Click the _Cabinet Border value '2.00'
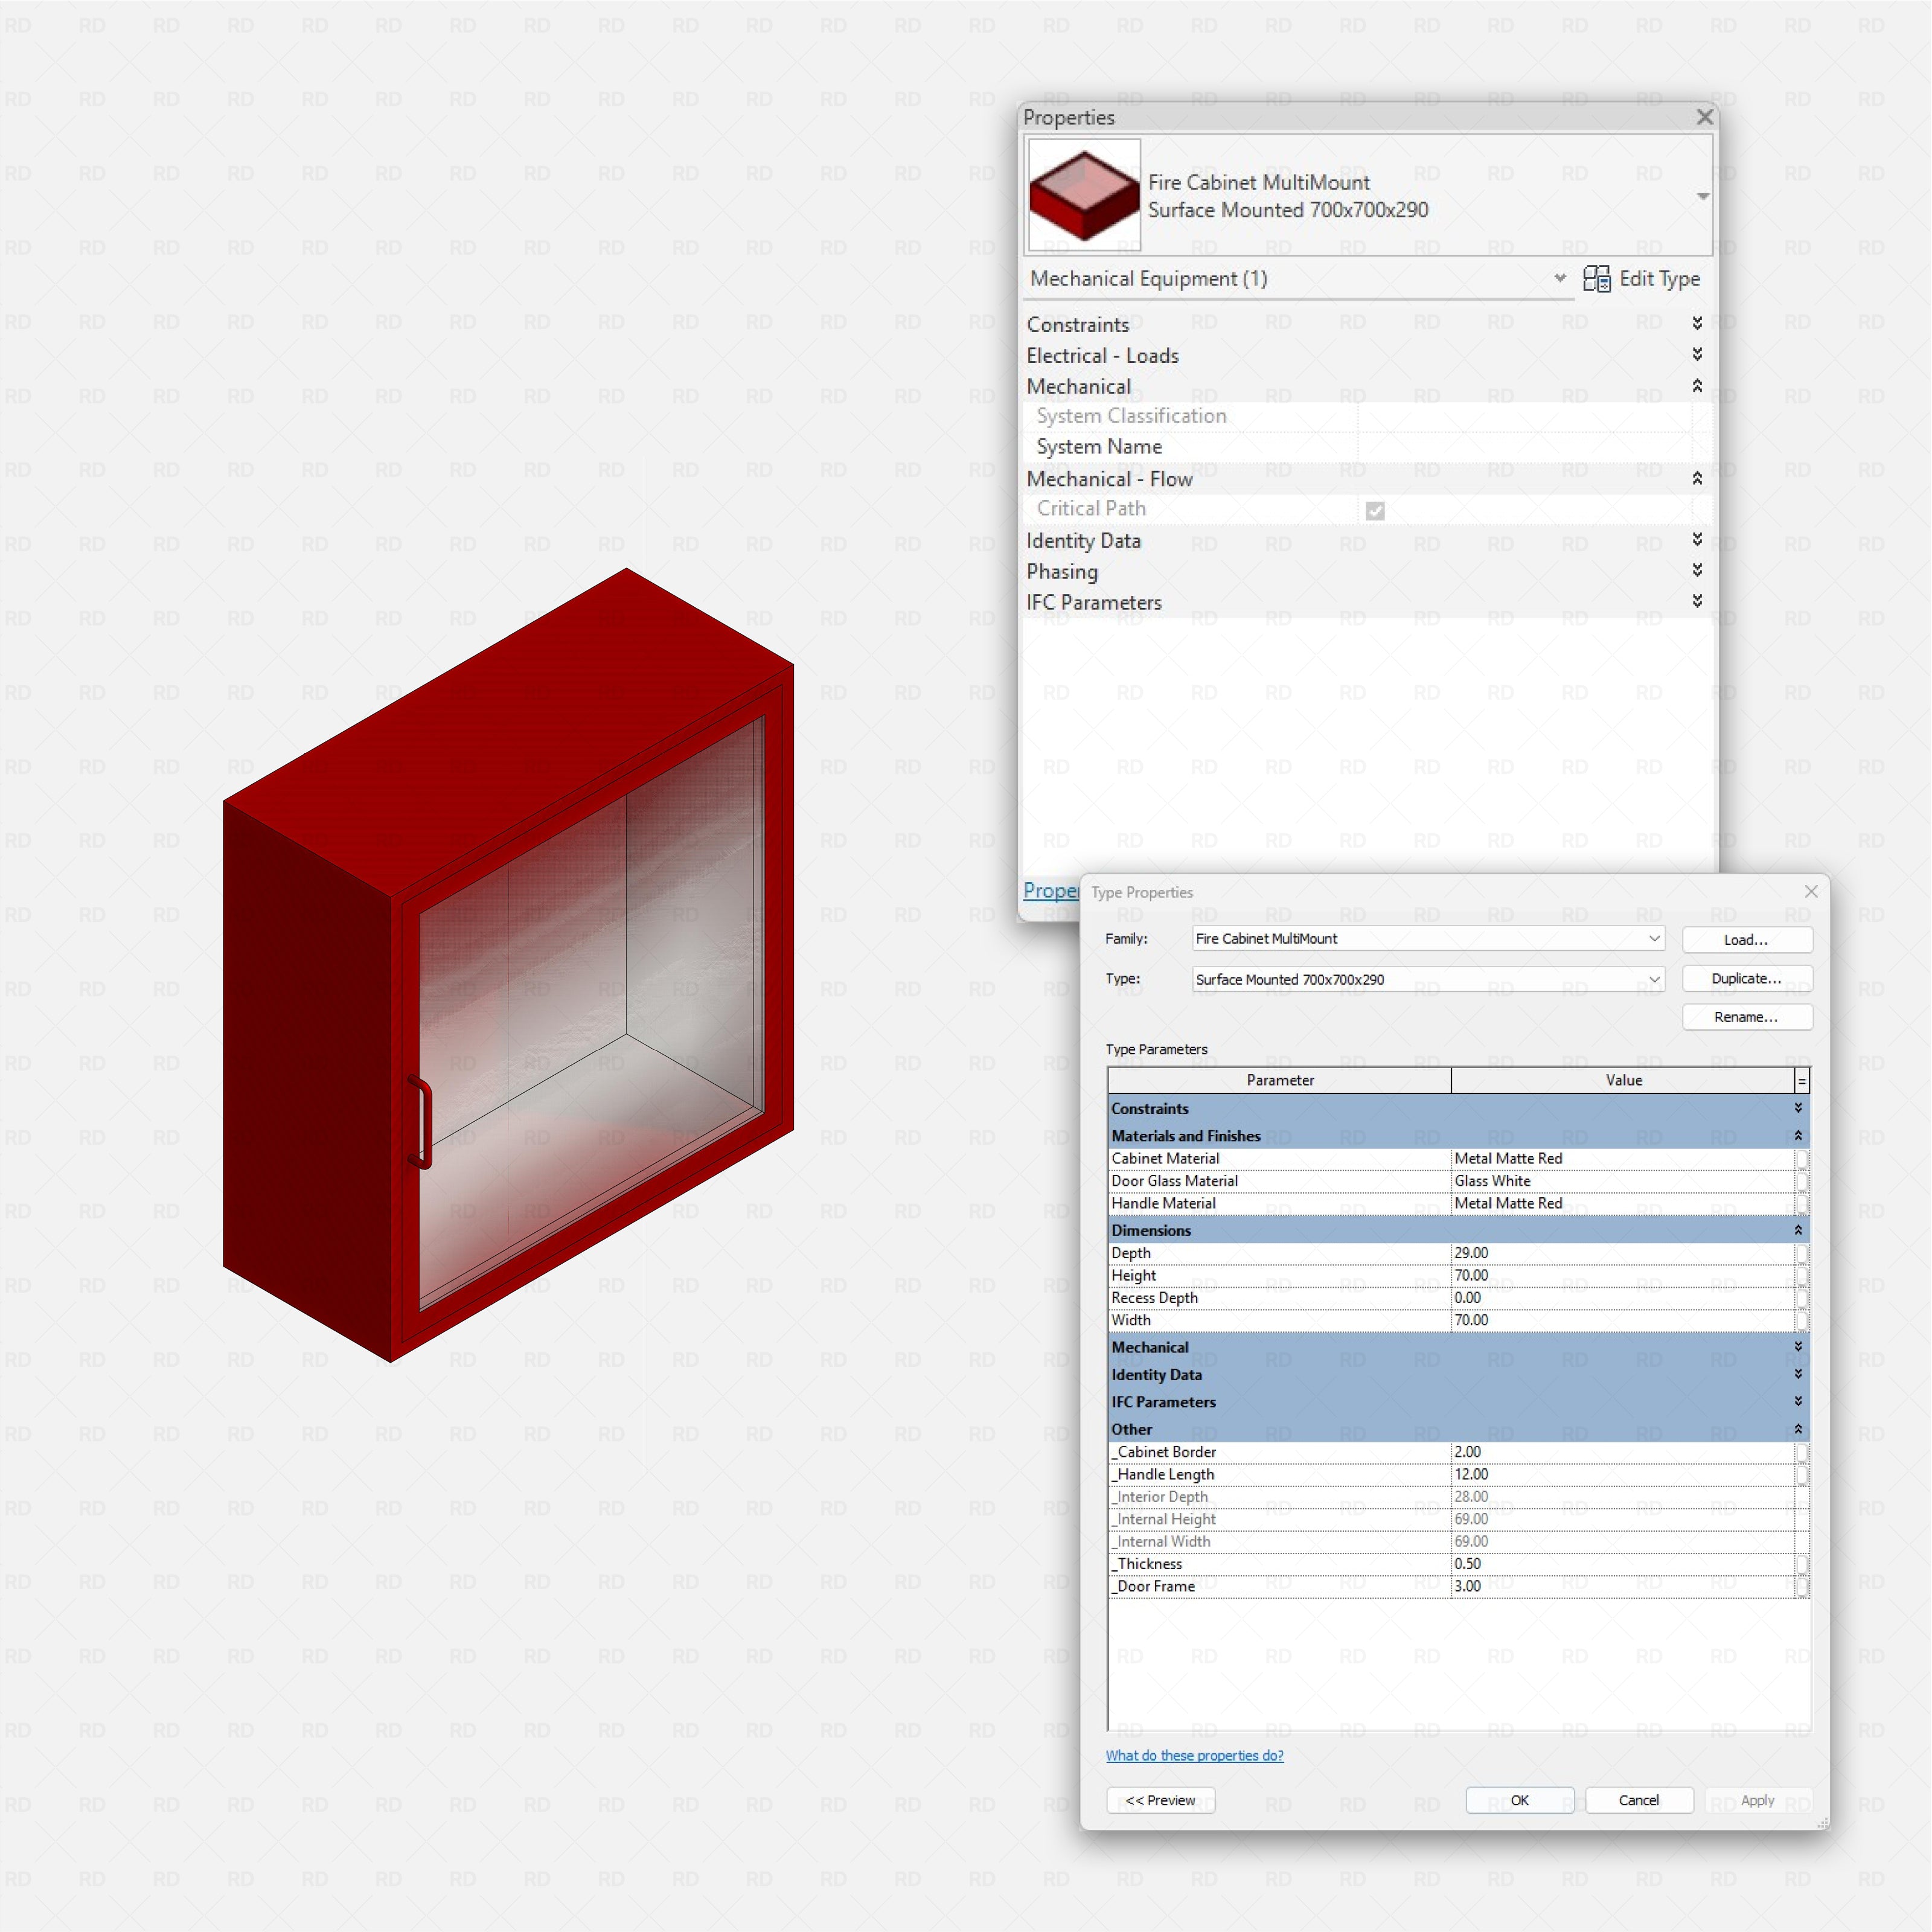Viewport: 1932px width, 1932px height. (x=1623, y=1452)
